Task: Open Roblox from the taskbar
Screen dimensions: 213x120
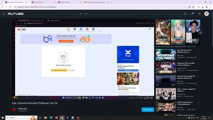Action: pyautogui.click(x=73, y=118)
